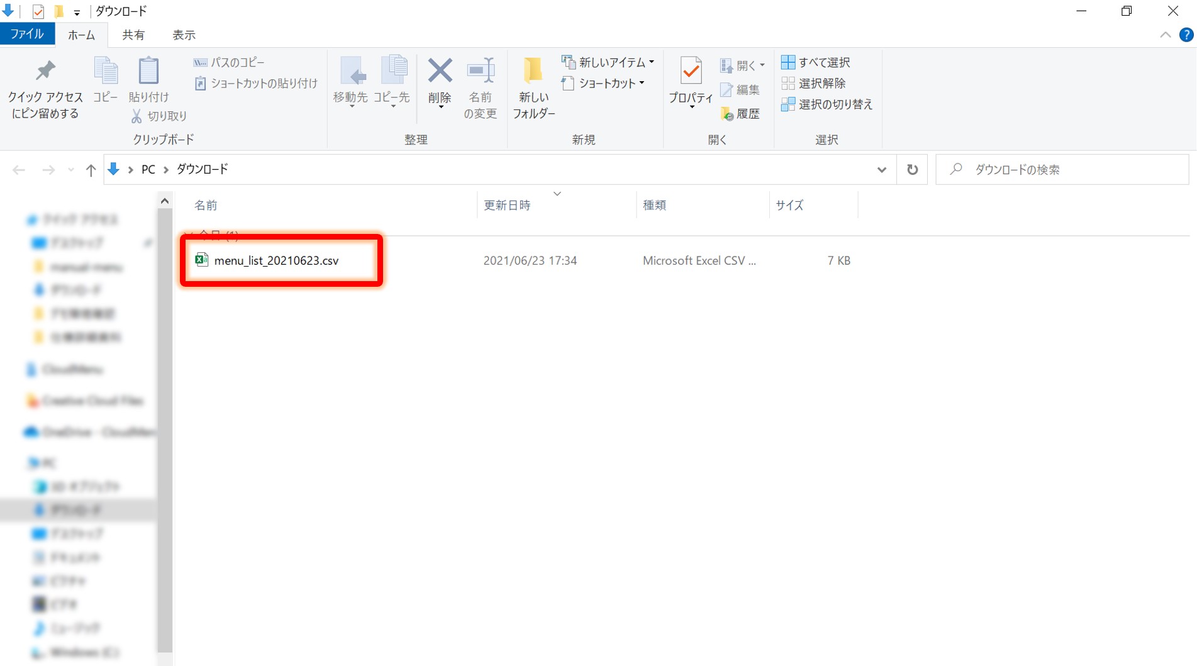Screen dimensions: 1197x666
Task: Open New item (新しいアイテム) dropdown
Action: 608,62
